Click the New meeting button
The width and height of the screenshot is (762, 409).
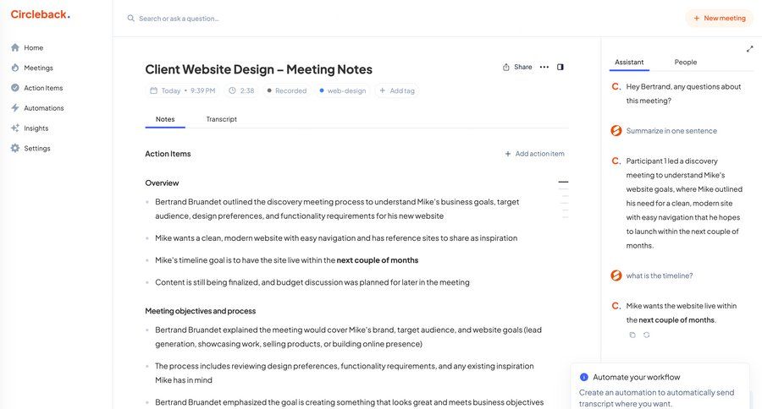click(x=719, y=18)
